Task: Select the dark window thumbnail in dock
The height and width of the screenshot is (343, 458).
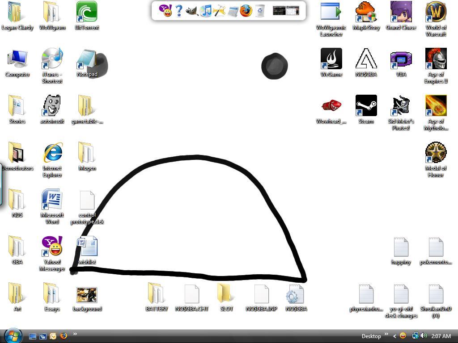Action: [x=279, y=11]
